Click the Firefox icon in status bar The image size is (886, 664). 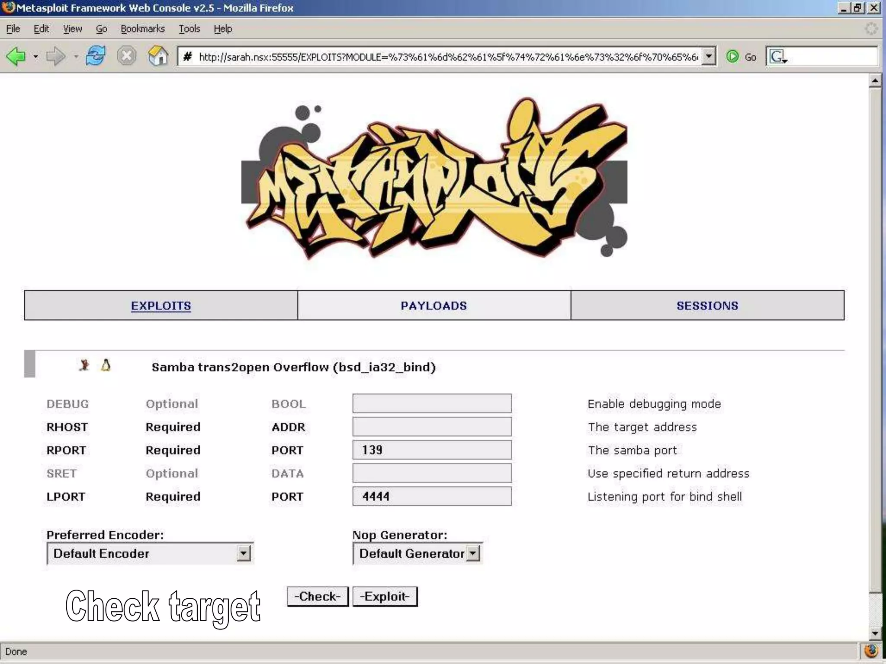(x=871, y=651)
